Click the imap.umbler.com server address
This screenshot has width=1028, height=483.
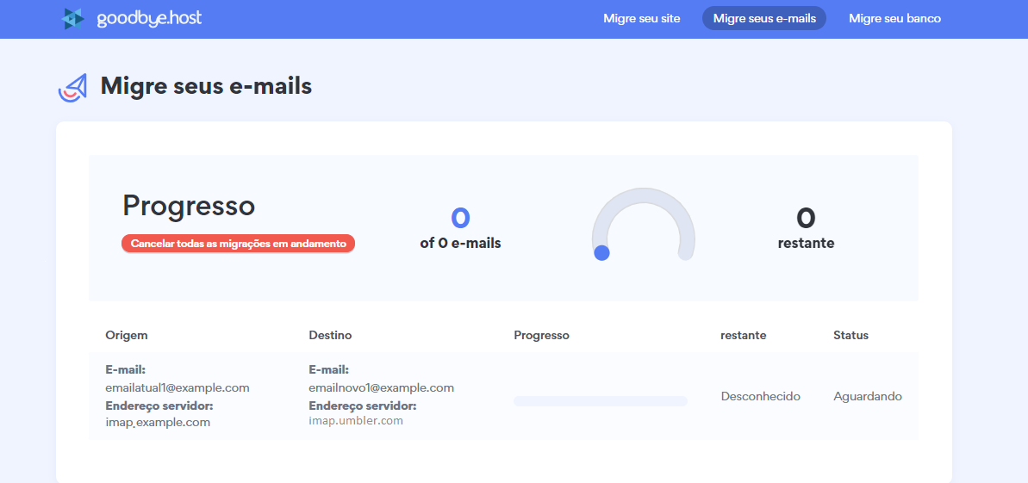tap(356, 421)
